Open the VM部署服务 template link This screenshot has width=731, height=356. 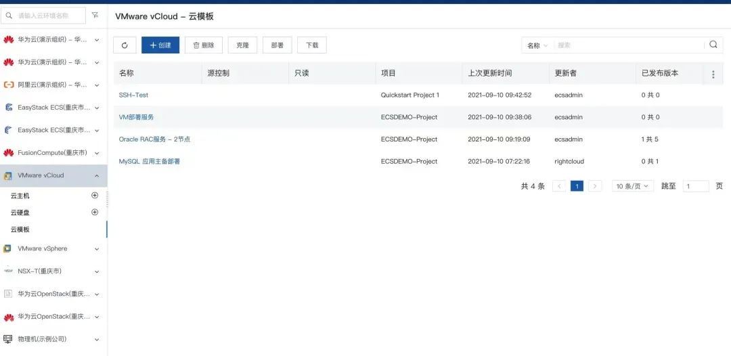136,117
